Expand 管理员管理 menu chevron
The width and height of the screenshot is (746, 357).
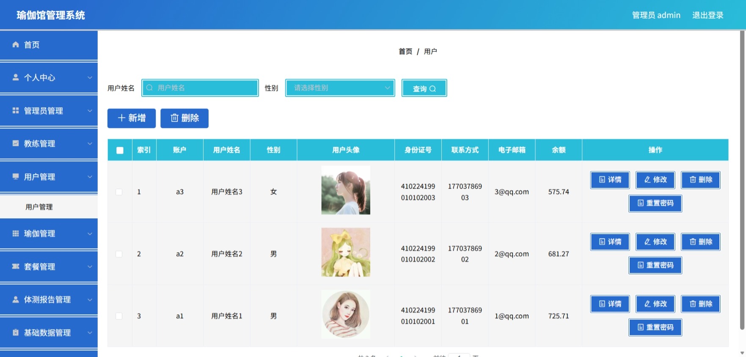tap(90, 110)
